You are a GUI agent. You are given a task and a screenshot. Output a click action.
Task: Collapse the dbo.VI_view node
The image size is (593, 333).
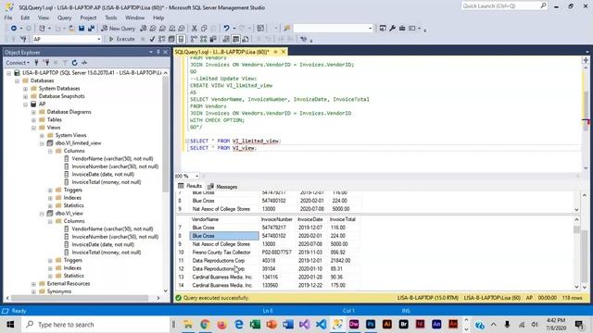42,214
